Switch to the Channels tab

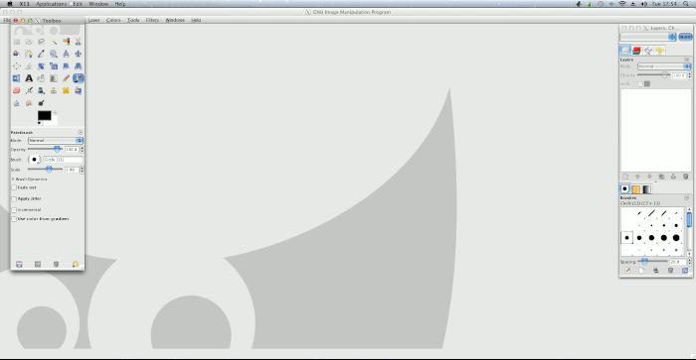[636, 51]
